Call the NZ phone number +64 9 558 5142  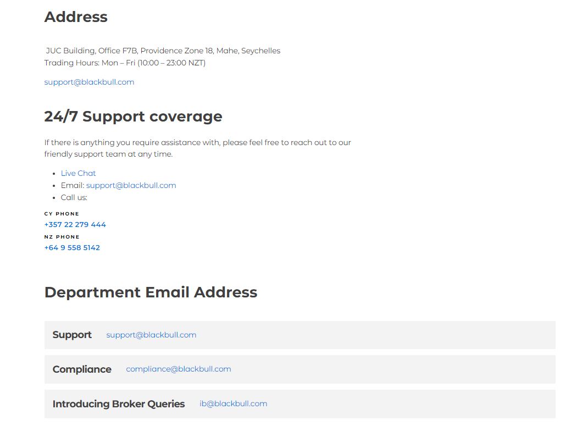pyautogui.click(x=72, y=247)
